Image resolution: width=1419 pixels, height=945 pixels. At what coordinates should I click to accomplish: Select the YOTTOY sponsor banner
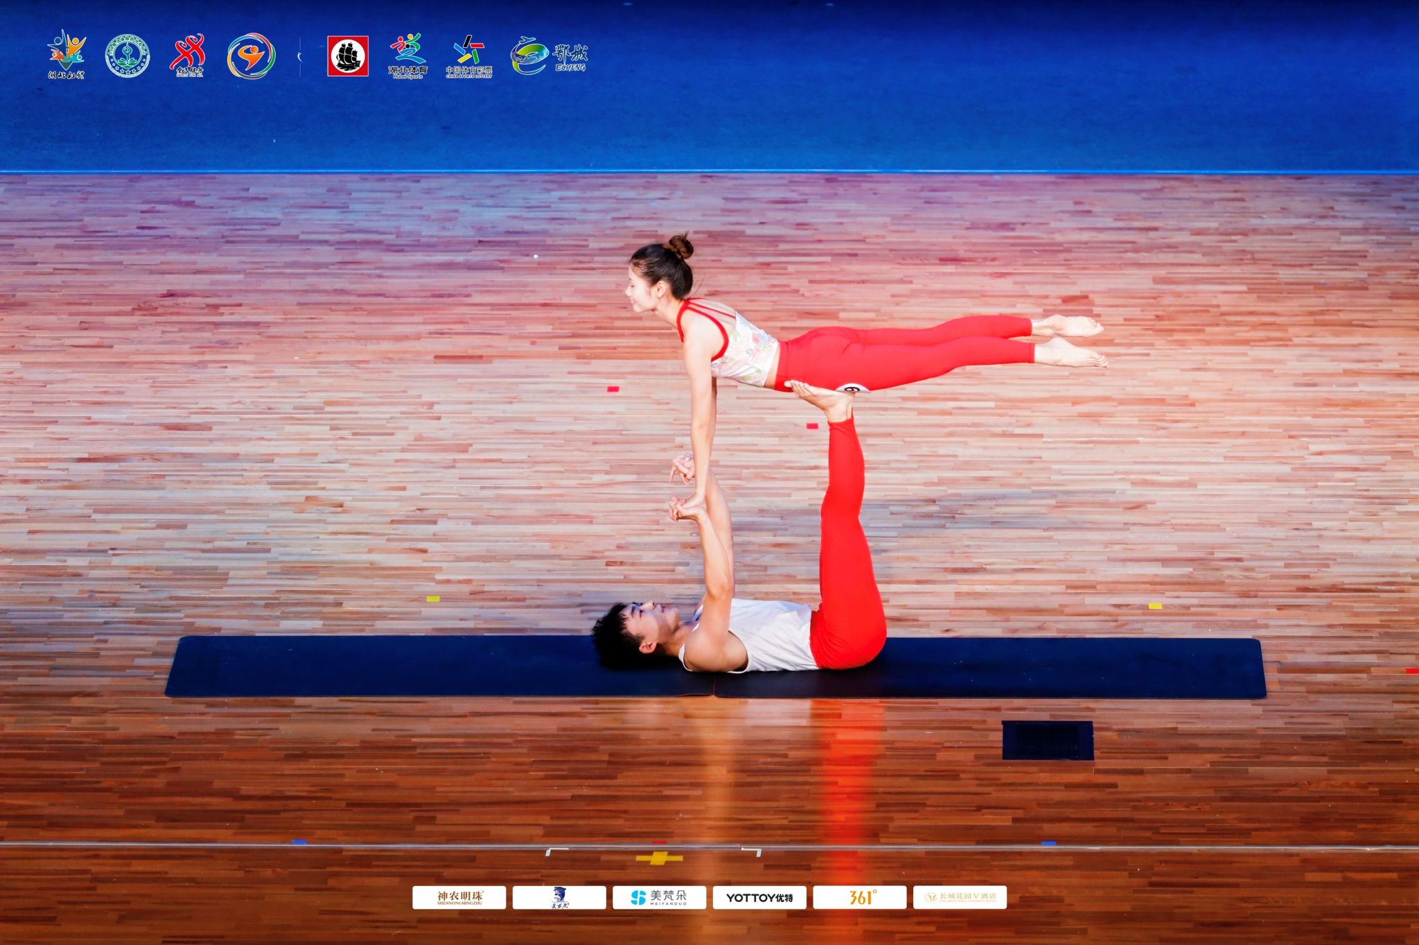coord(759,897)
